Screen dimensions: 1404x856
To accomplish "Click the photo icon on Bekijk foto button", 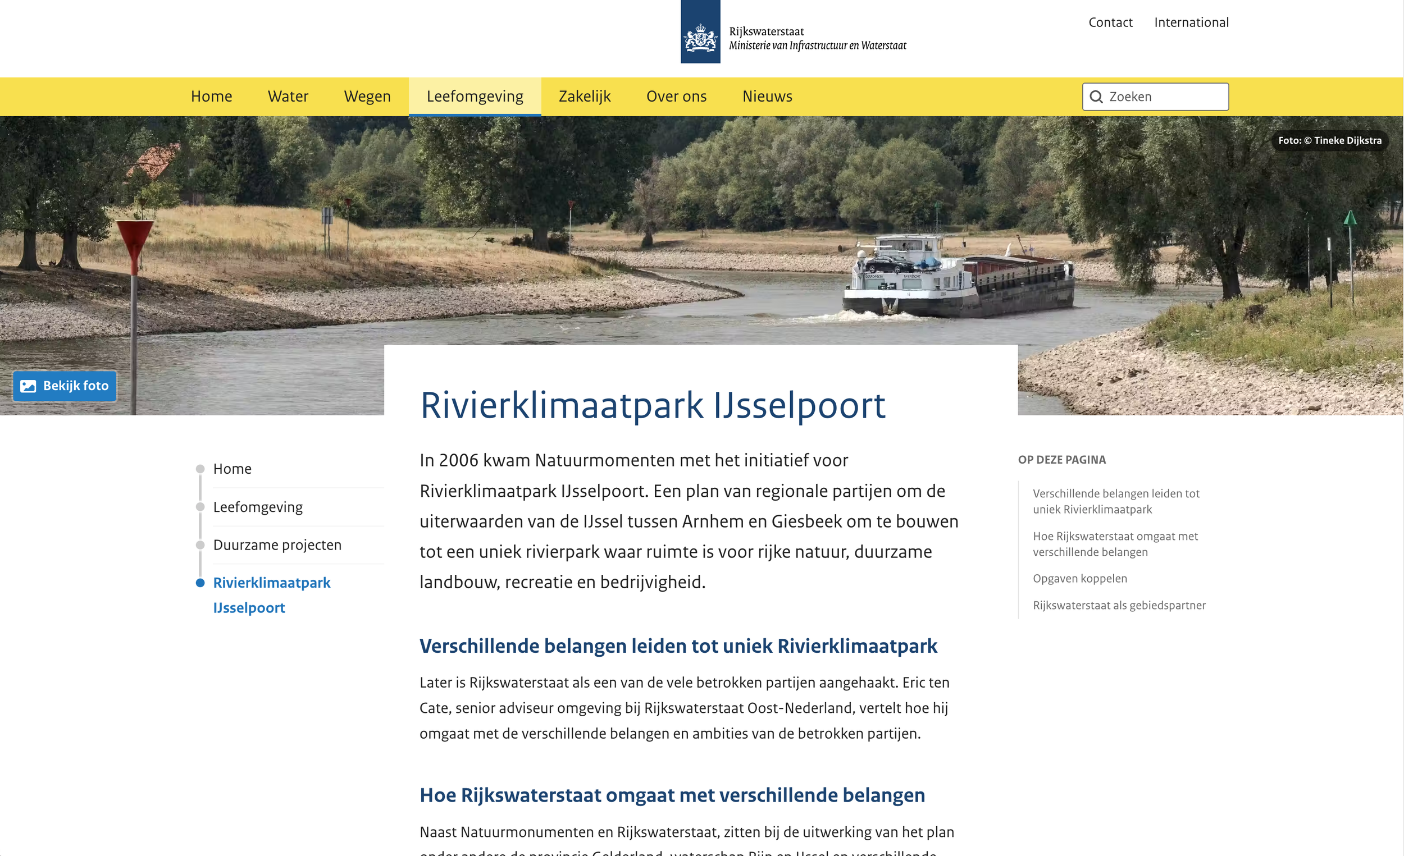I will click(29, 386).
